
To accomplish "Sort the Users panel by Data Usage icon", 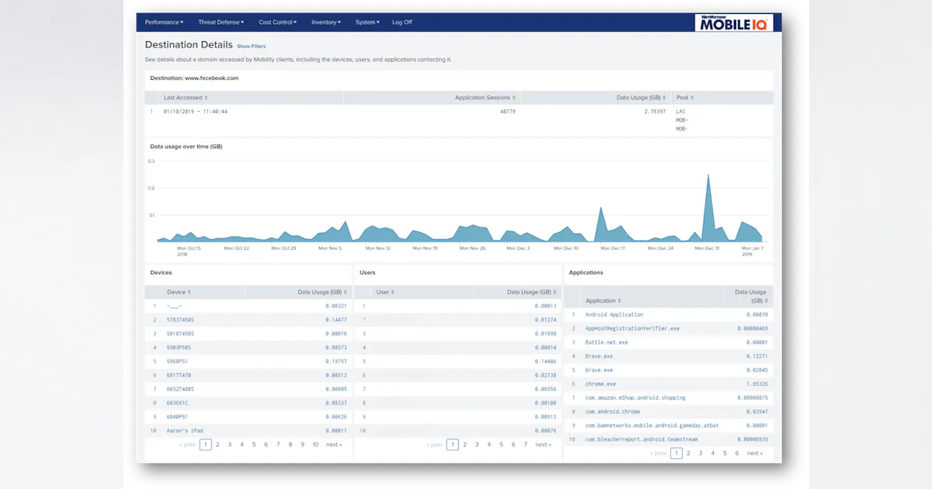I will (553, 292).
